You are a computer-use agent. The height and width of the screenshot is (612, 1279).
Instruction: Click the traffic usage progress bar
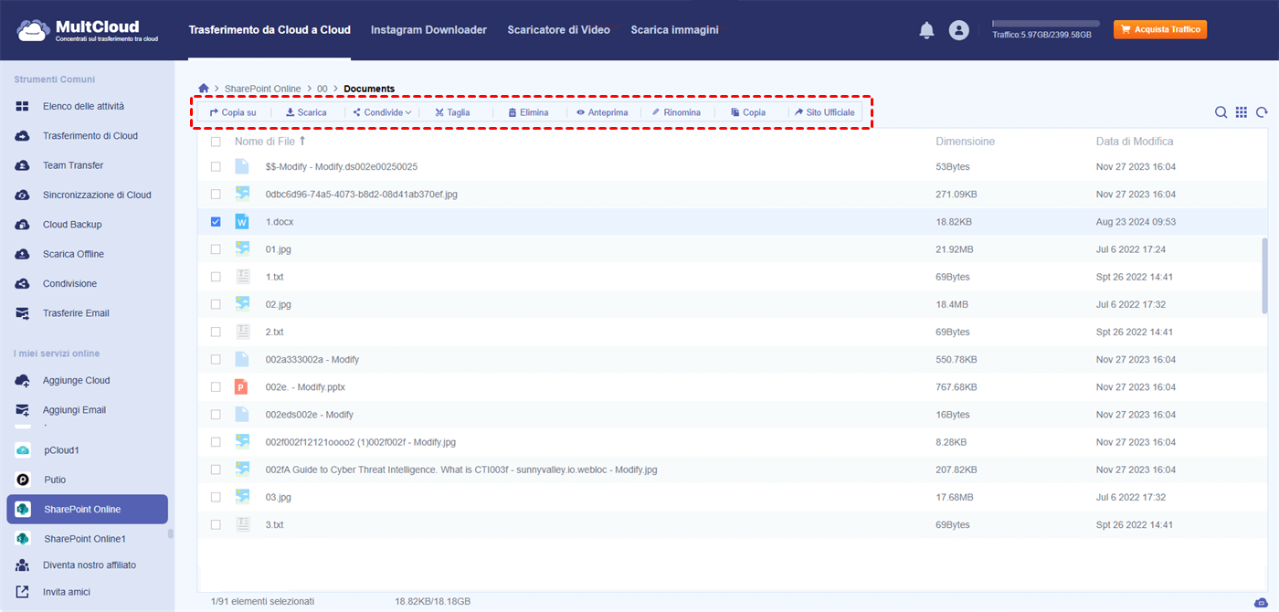(1046, 23)
